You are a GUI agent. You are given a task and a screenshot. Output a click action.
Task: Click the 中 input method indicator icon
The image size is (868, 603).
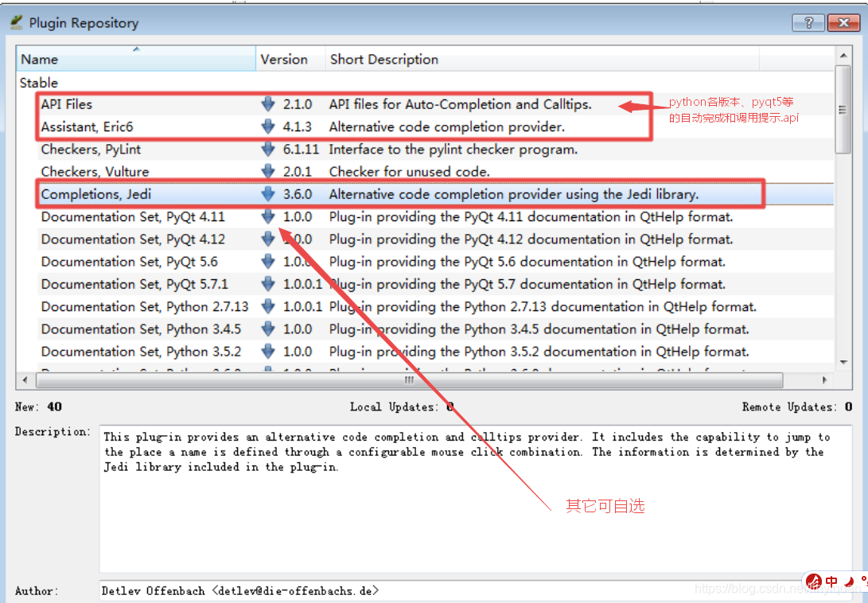831,582
